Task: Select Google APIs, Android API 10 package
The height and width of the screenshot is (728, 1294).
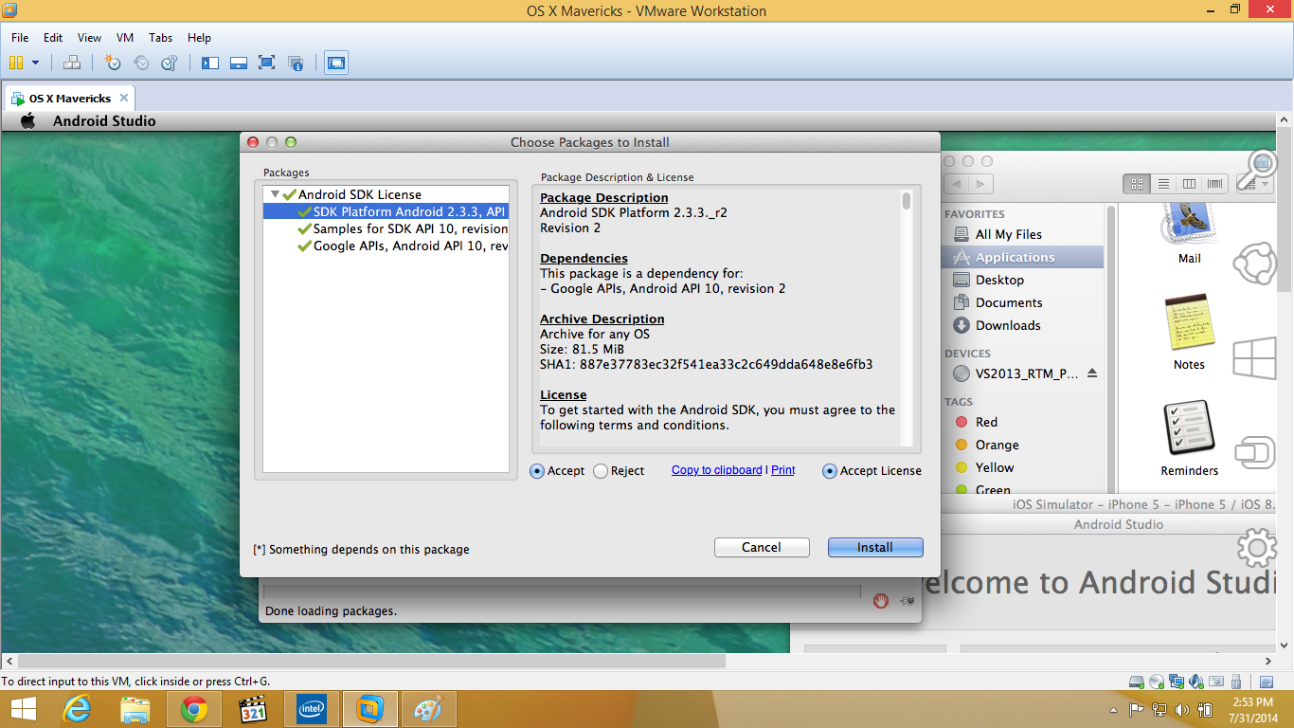Action: 403,246
